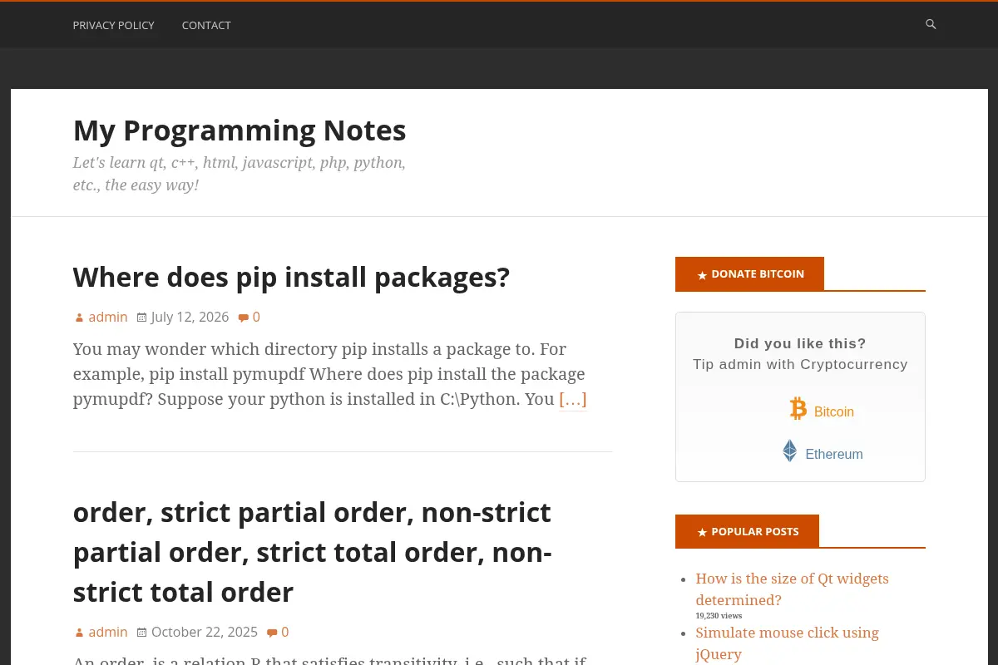
Task: Click the 'Popular Posts' widget heading
Action: (747, 531)
